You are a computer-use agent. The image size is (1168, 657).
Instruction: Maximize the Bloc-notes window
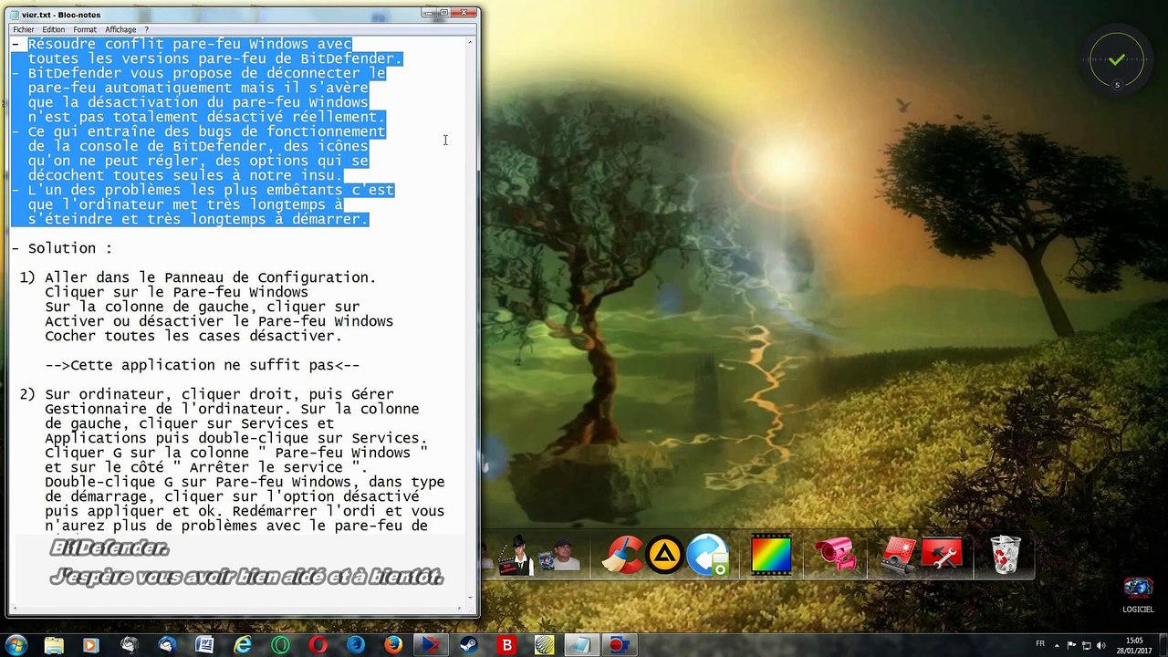tap(444, 13)
